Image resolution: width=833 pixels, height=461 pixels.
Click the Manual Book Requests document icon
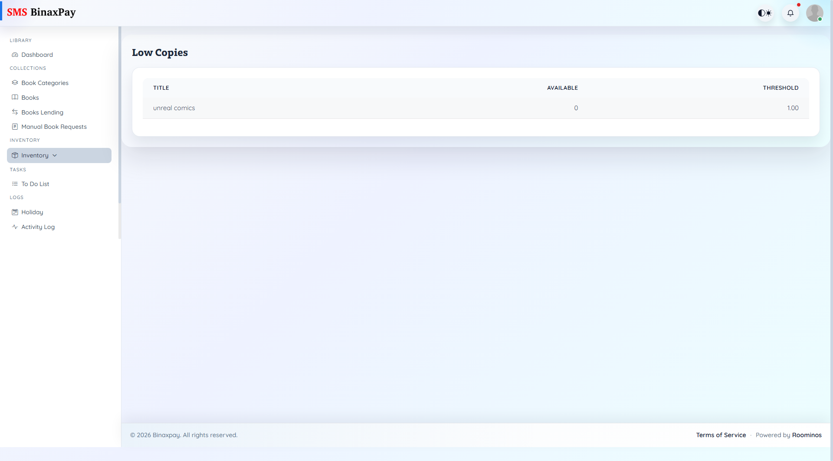point(14,126)
